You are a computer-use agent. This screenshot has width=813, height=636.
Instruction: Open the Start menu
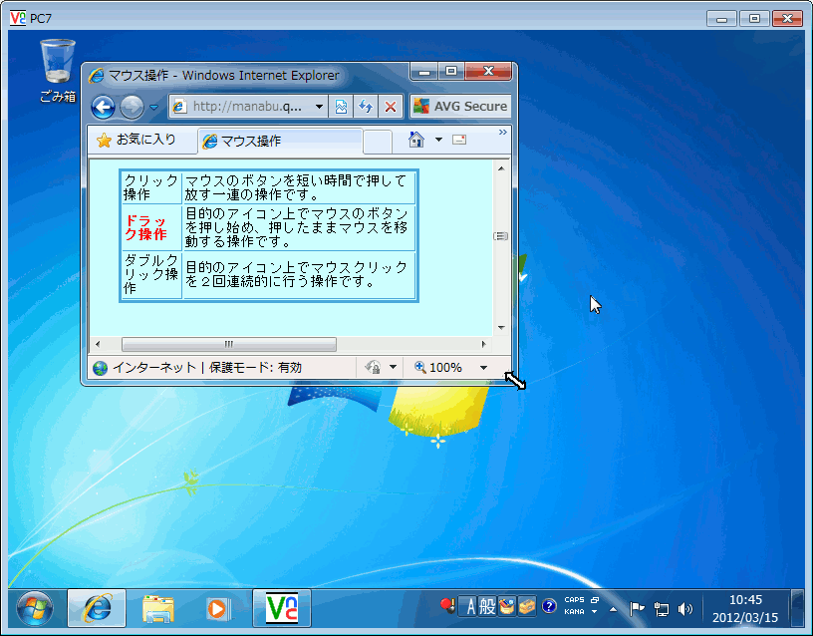[36, 608]
